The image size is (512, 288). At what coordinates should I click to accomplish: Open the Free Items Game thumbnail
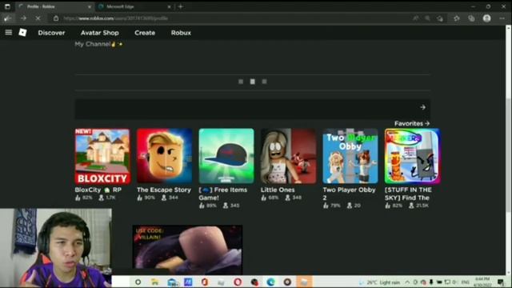[x=226, y=156]
